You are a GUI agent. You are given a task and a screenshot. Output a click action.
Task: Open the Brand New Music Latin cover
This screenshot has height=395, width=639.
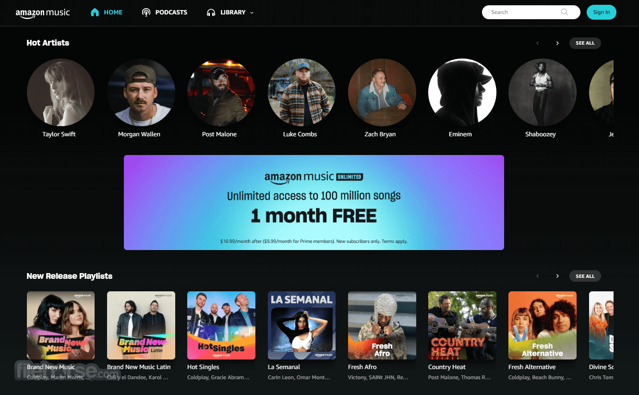141,325
